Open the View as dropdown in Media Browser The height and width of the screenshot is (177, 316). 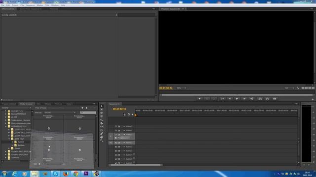click(60, 113)
